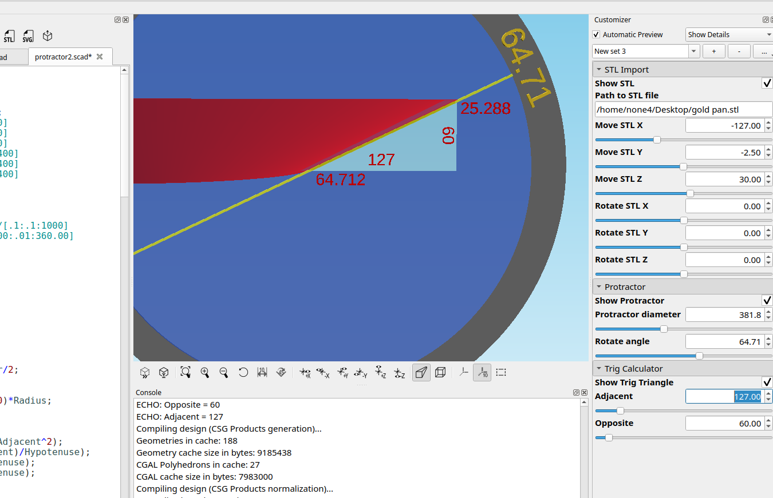Click the View All zoom-fit icon
Image resolution: width=773 pixels, height=498 pixels.
click(x=186, y=372)
